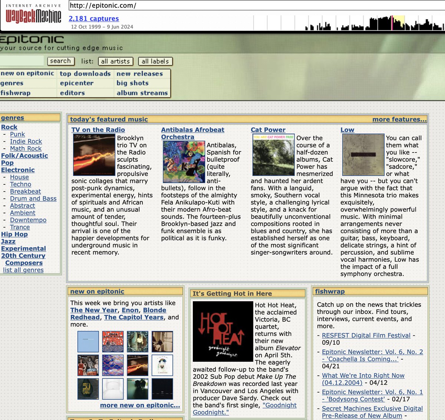Open What We're Into Right Now link
Image resolution: width=445 pixels, height=420 pixels.
point(363,379)
